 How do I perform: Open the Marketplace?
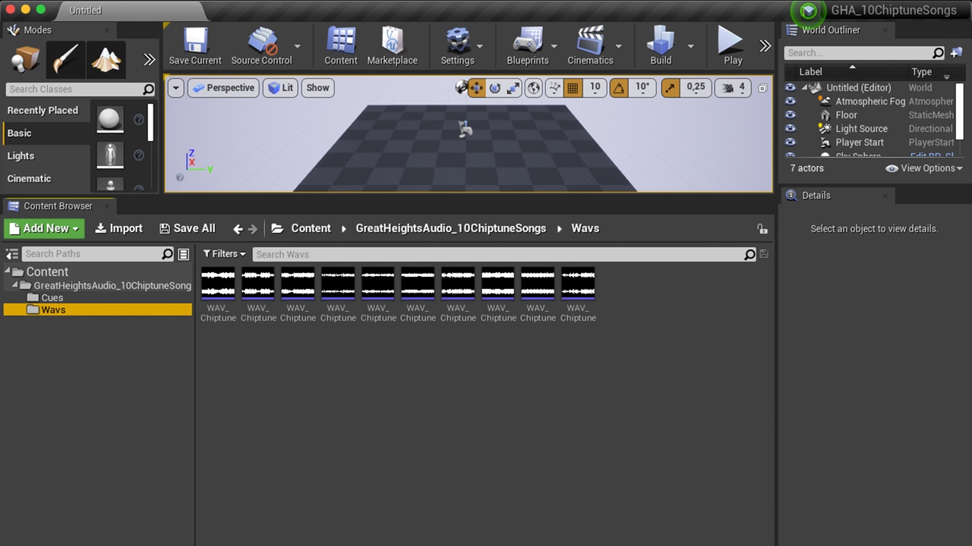point(393,46)
